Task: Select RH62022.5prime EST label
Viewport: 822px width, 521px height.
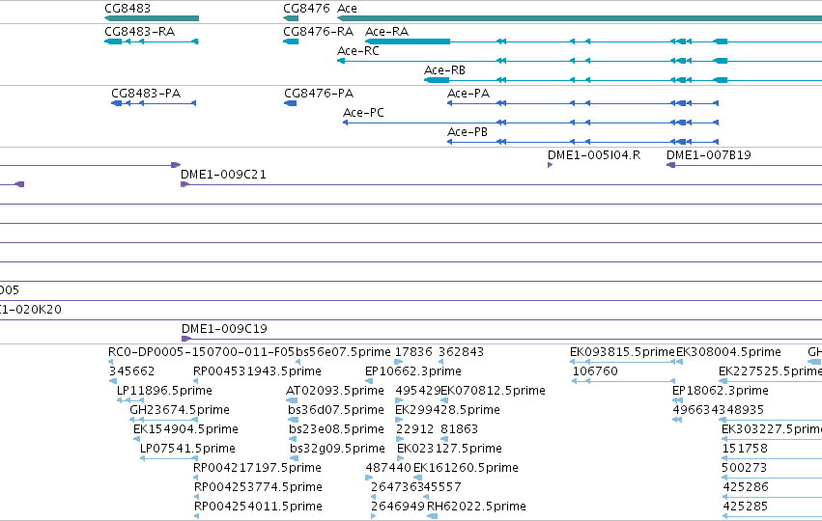Action: [476, 507]
